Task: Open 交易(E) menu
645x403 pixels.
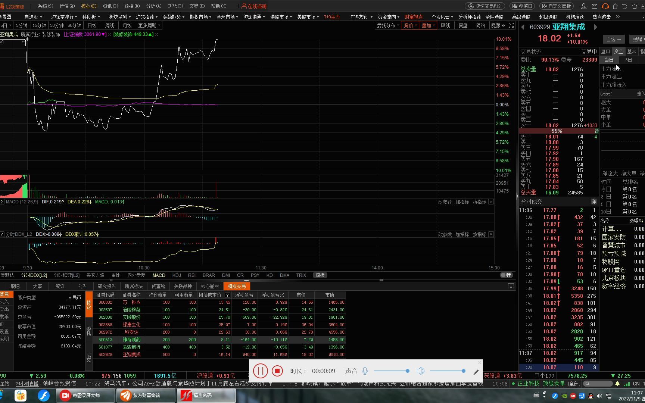Action: click(x=197, y=6)
